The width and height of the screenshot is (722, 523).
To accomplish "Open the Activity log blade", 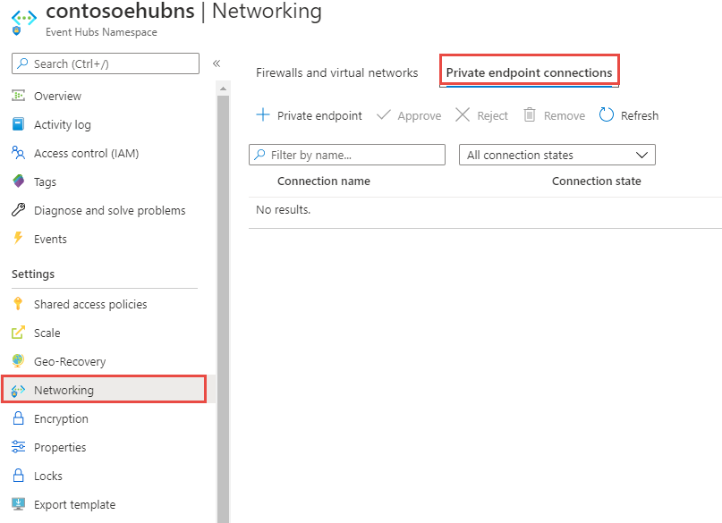I will (67, 124).
